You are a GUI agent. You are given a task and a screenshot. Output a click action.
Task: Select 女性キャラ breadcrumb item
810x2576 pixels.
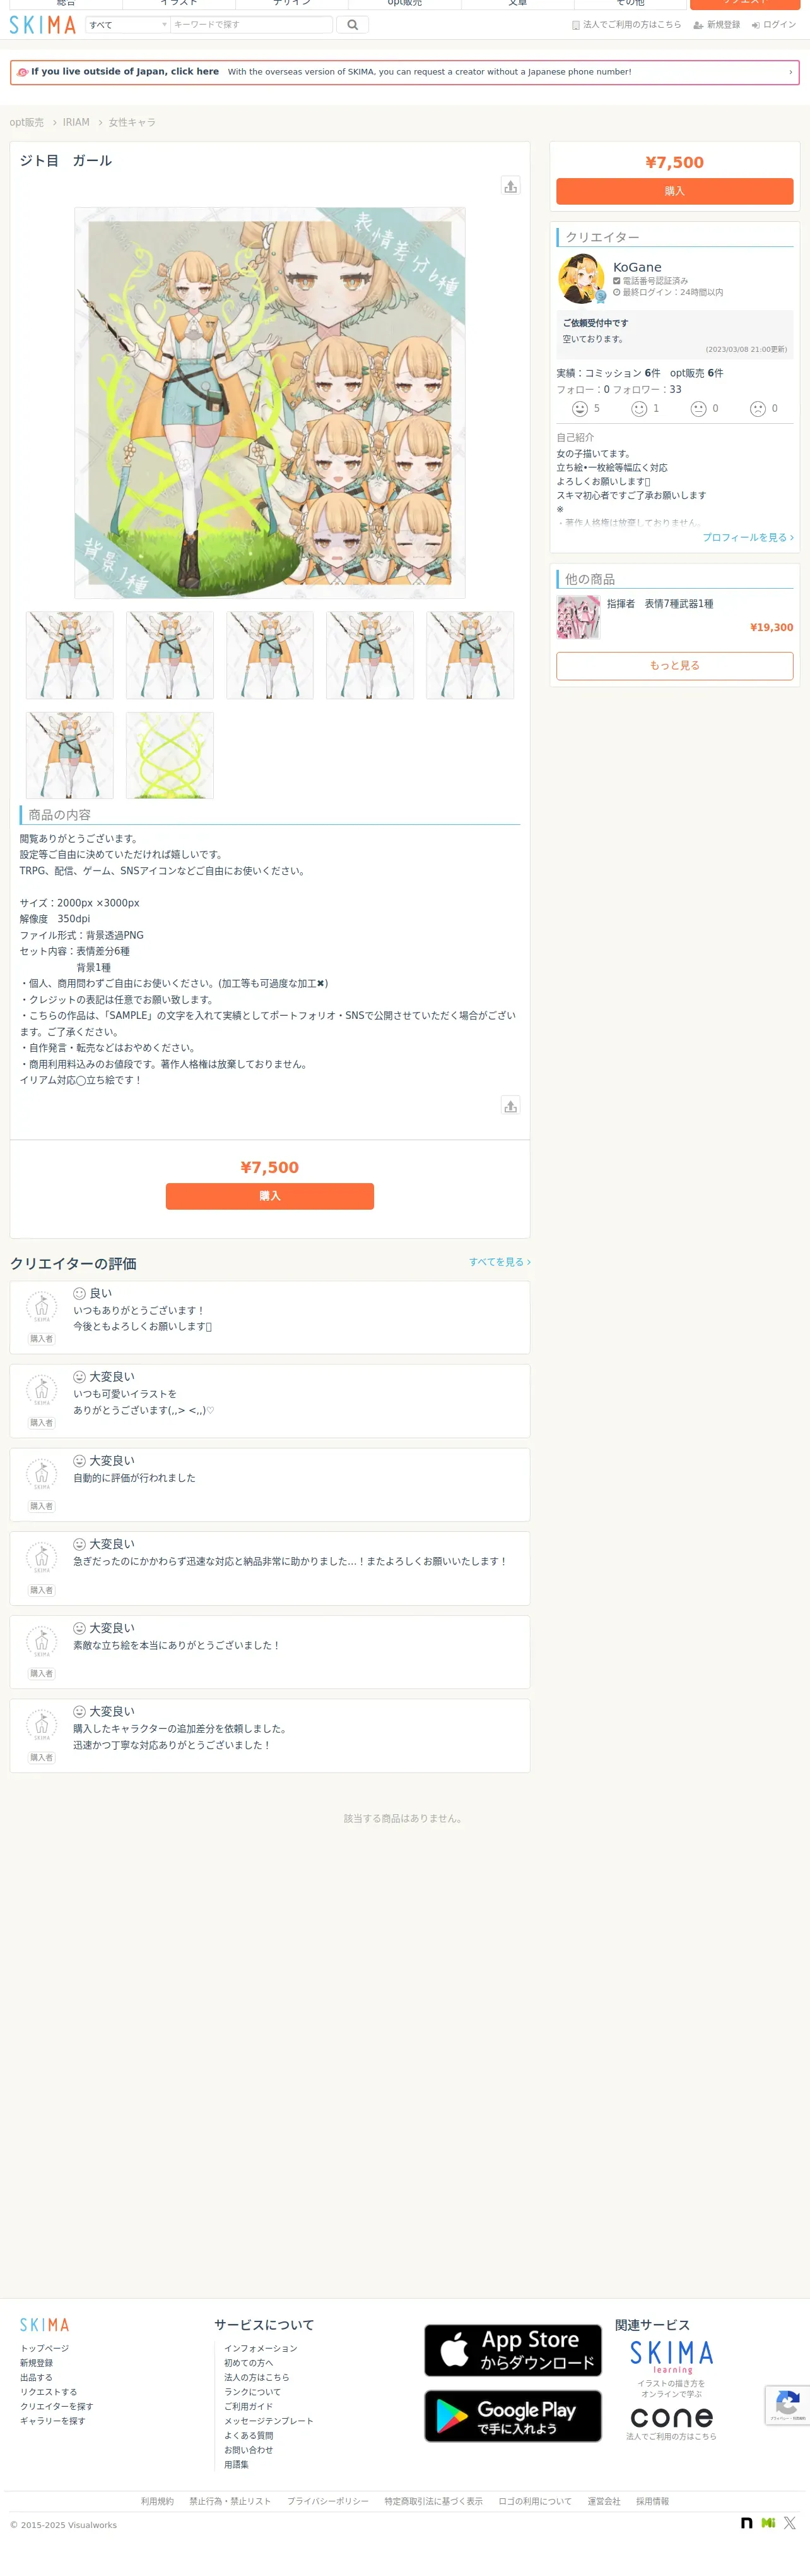(x=132, y=123)
